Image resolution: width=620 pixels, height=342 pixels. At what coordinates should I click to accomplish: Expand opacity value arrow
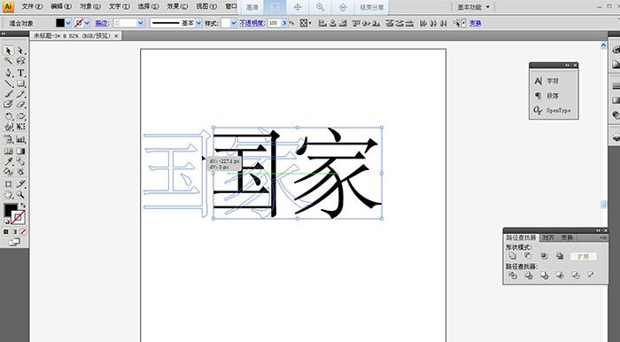click(284, 23)
